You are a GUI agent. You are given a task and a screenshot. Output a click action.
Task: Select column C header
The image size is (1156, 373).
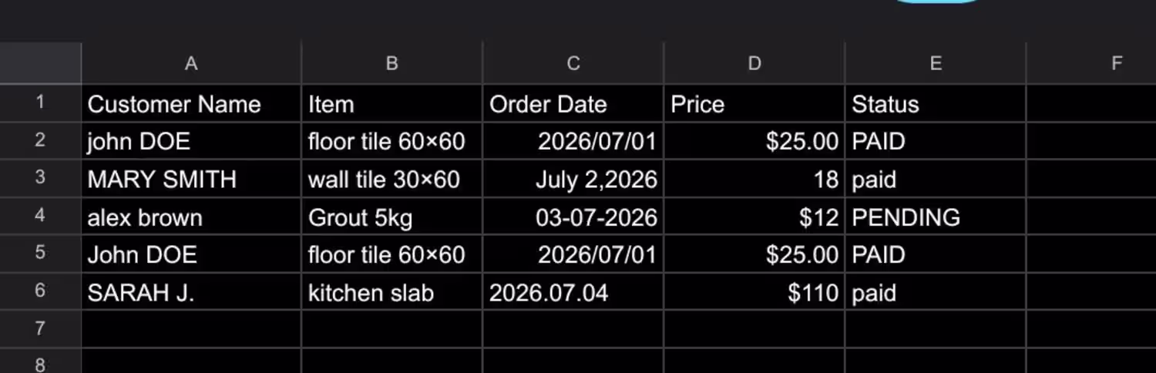click(573, 63)
